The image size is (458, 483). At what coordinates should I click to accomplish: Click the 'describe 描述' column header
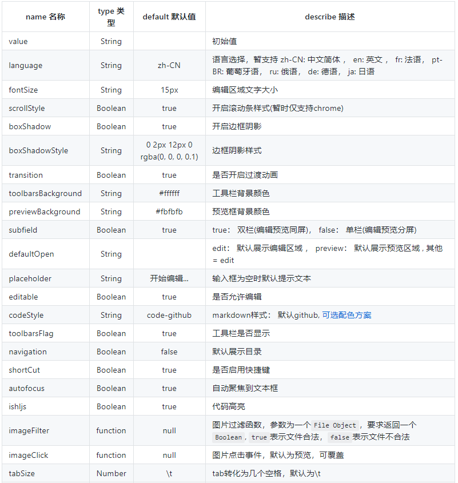click(x=330, y=17)
